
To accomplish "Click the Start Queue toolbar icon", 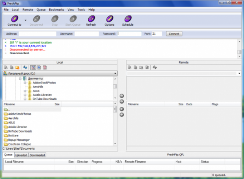I will [73, 20].
